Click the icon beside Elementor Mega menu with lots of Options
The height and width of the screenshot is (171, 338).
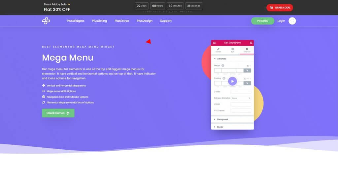click(44, 102)
